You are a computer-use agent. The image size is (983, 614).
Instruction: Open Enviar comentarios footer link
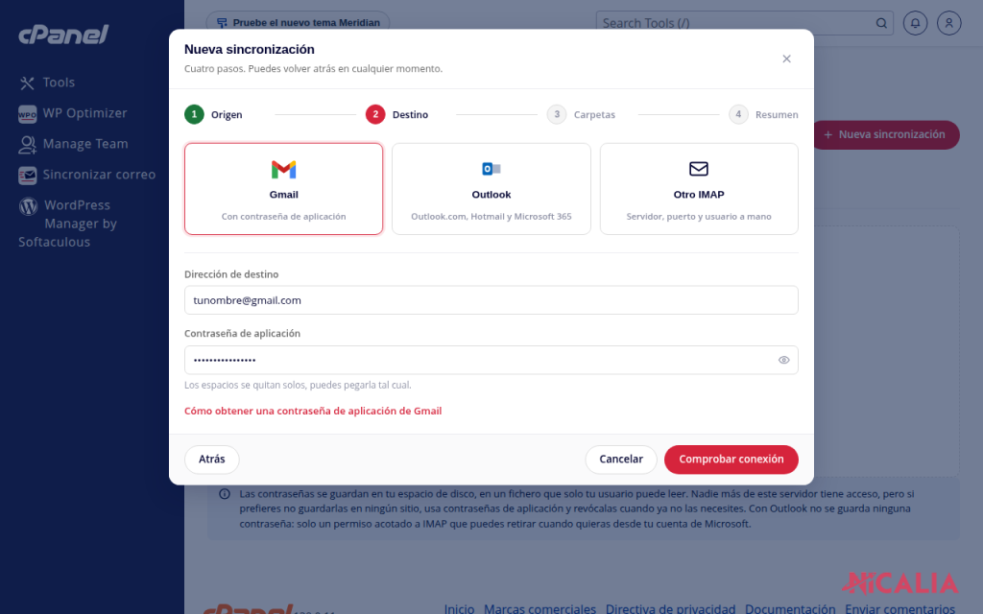[899, 608]
